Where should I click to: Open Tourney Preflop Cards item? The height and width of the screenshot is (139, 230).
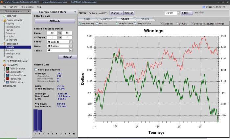click(x=13, y=53)
